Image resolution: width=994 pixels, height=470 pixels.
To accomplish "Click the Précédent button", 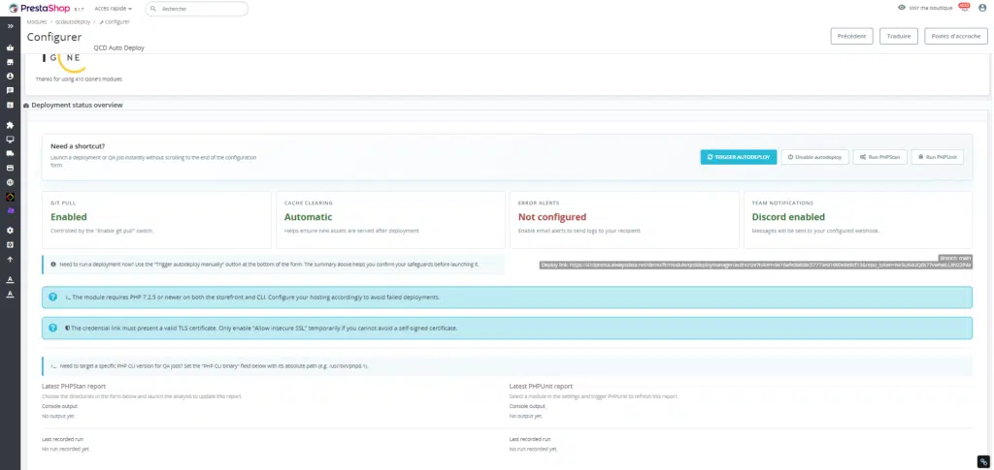I will pyautogui.click(x=852, y=36).
